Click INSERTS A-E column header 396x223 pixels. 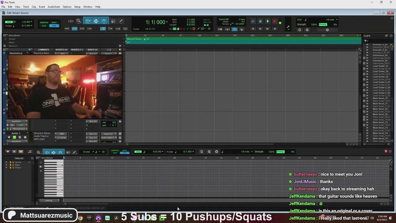[x=61, y=50]
